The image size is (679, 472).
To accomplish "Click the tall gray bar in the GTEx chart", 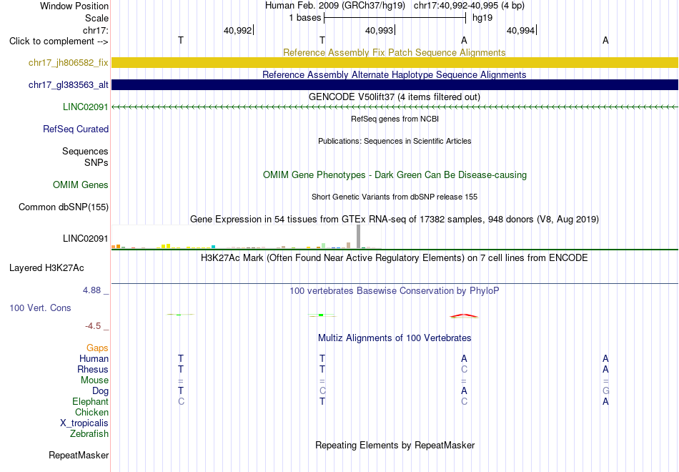I will coord(359,237).
